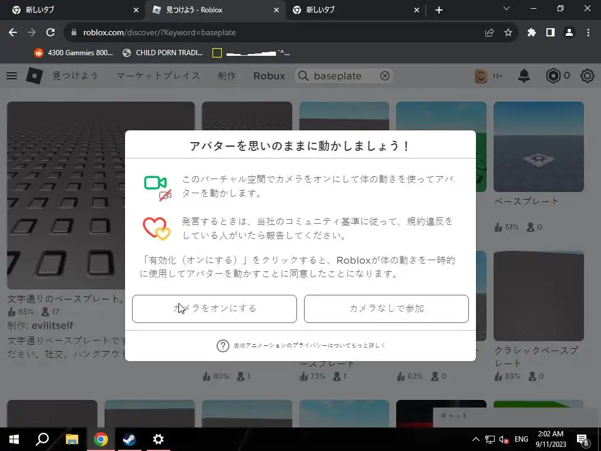The width and height of the screenshot is (601, 451).
Task: Open the 4300 Gammies bookmark
Action: pyautogui.click(x=73, y=53)
